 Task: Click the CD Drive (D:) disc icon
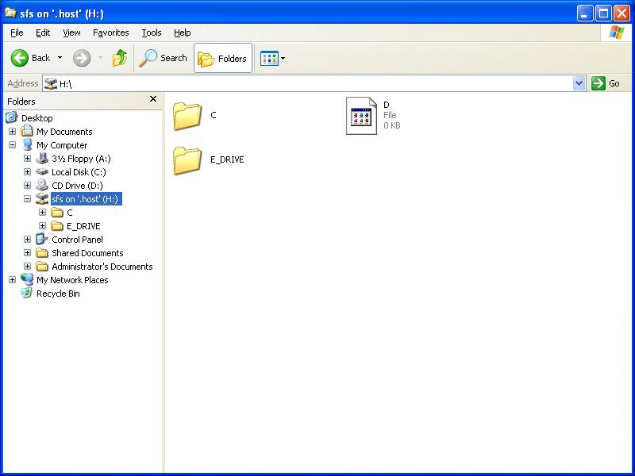coord(42,185)
